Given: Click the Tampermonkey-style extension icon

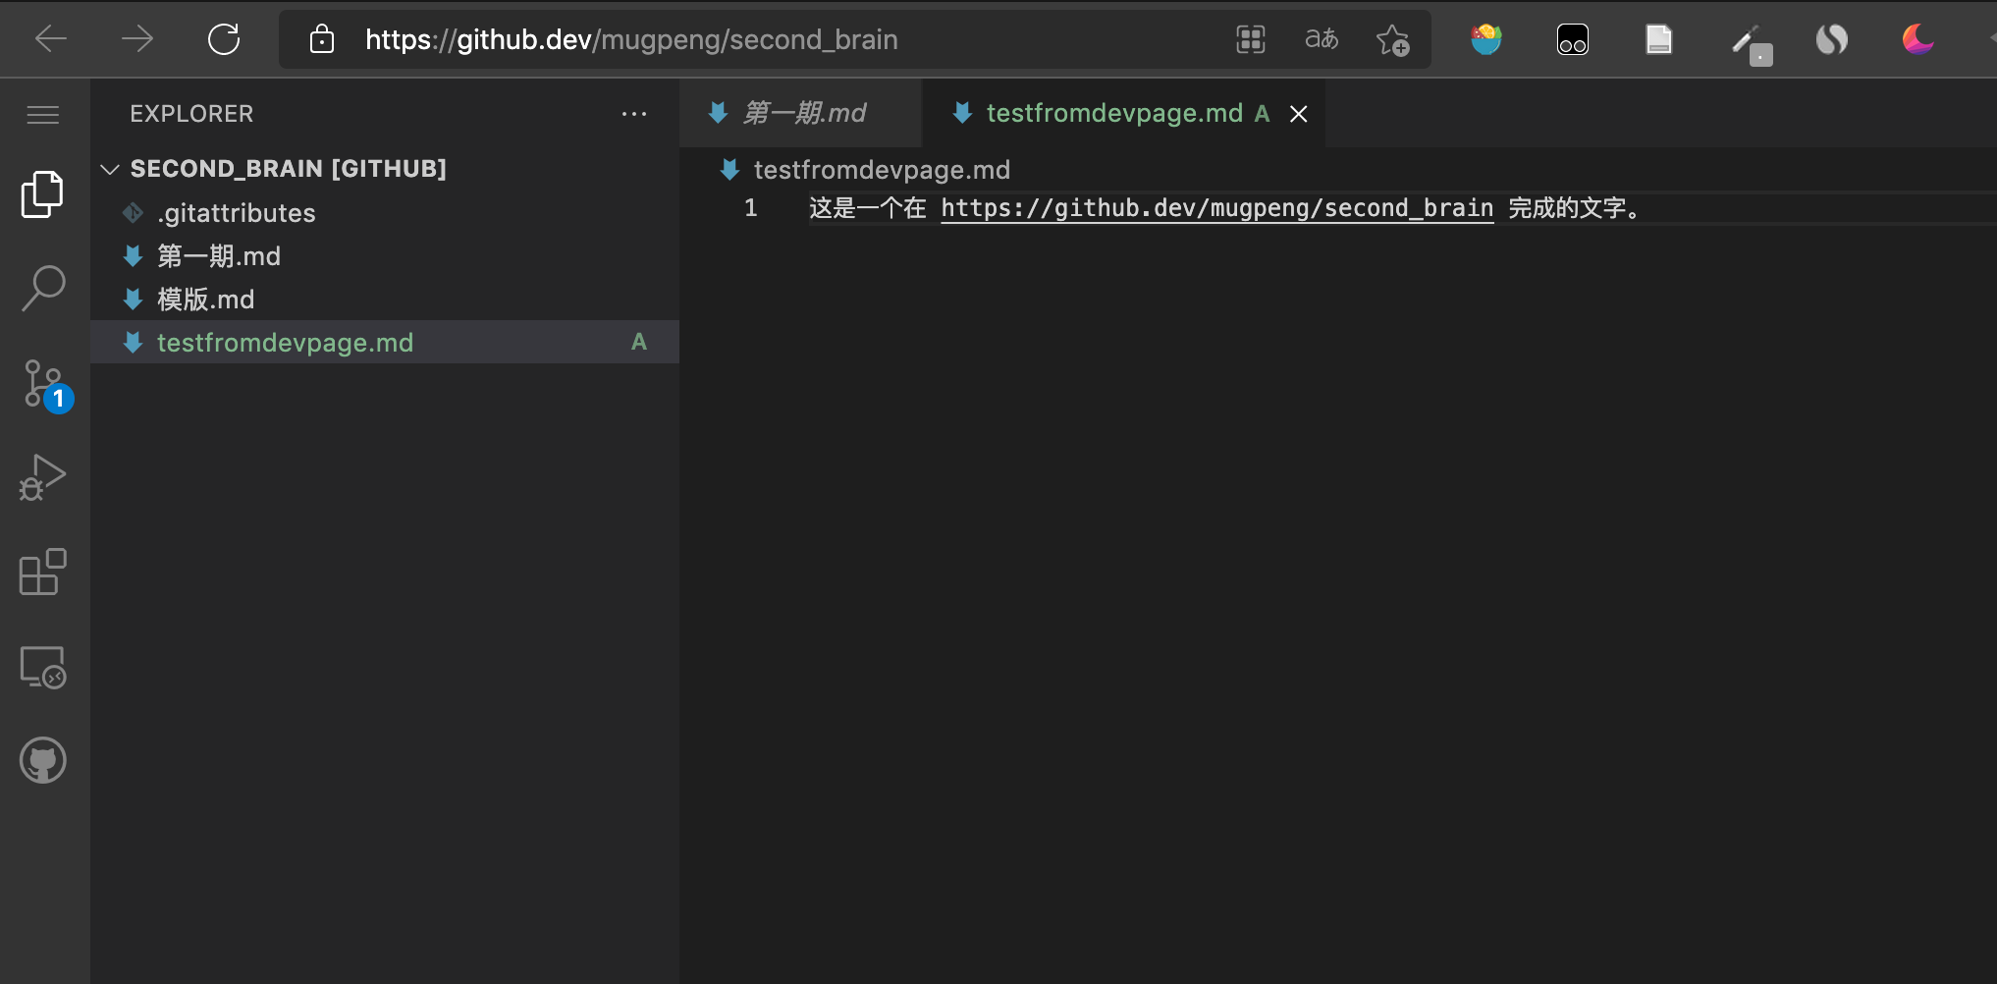Looking at the screenshot, I should pos(1573,39).
